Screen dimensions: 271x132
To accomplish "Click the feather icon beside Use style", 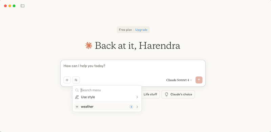I will [77, 97].
